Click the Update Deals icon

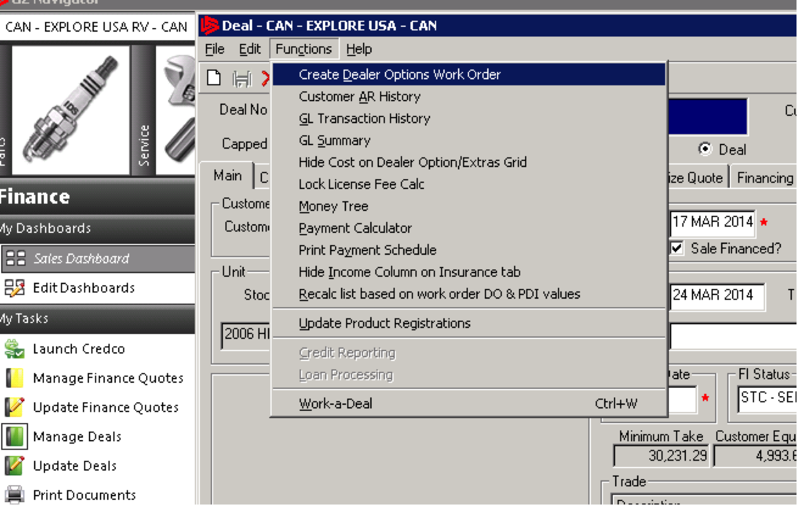coord(15,466)
